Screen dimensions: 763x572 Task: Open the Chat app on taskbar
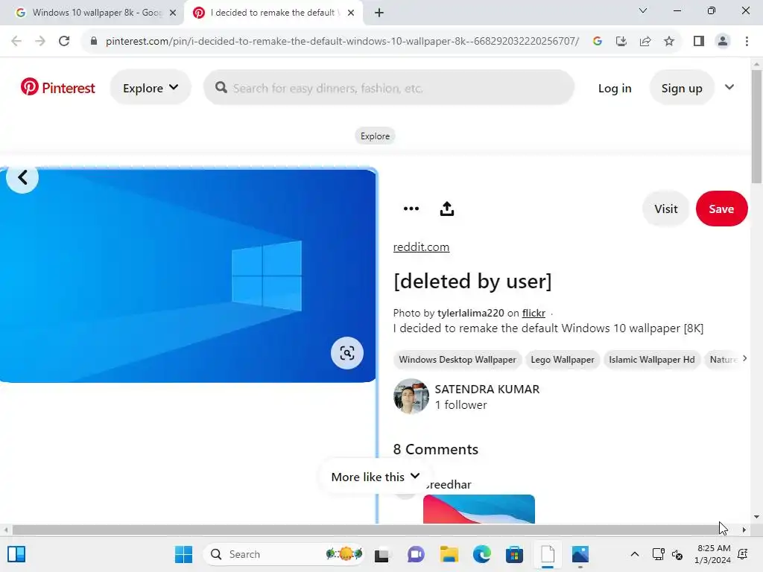tap(416, 554)
